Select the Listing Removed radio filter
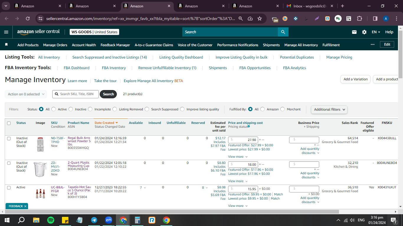The width and height of the screenshot is (403, 226). [115, 109]
